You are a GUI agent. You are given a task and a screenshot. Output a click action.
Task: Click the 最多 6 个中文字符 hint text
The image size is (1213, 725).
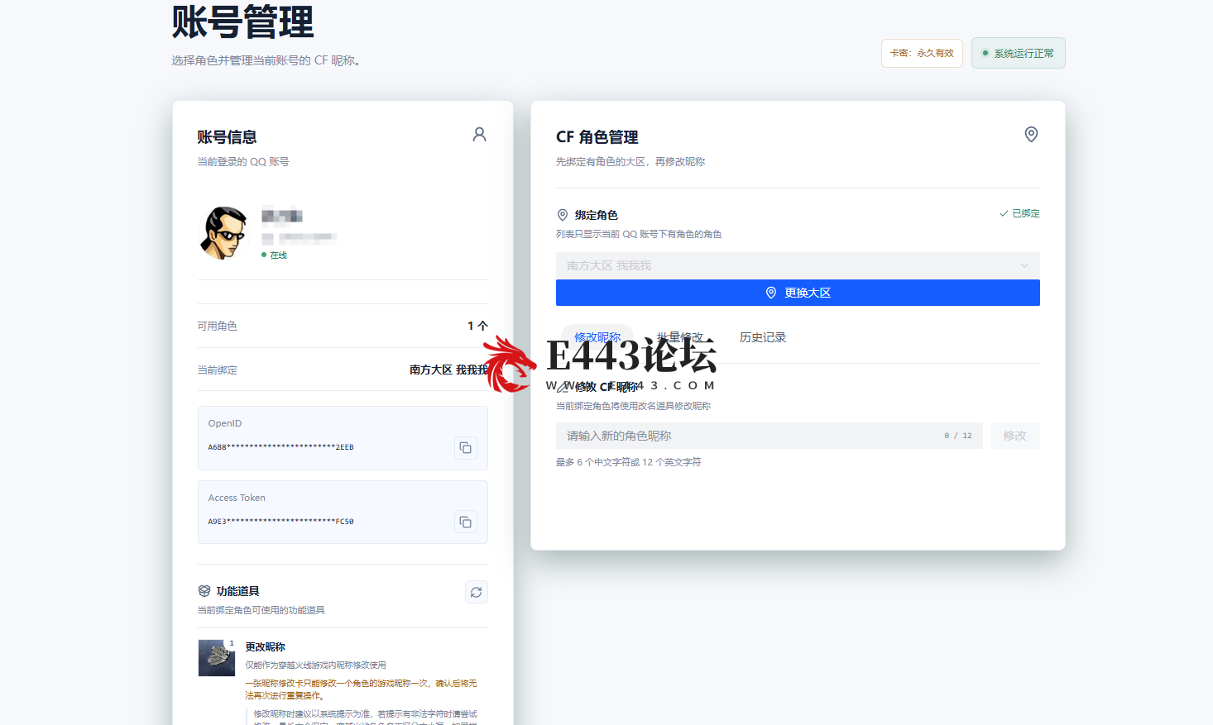tap(629, 462)
